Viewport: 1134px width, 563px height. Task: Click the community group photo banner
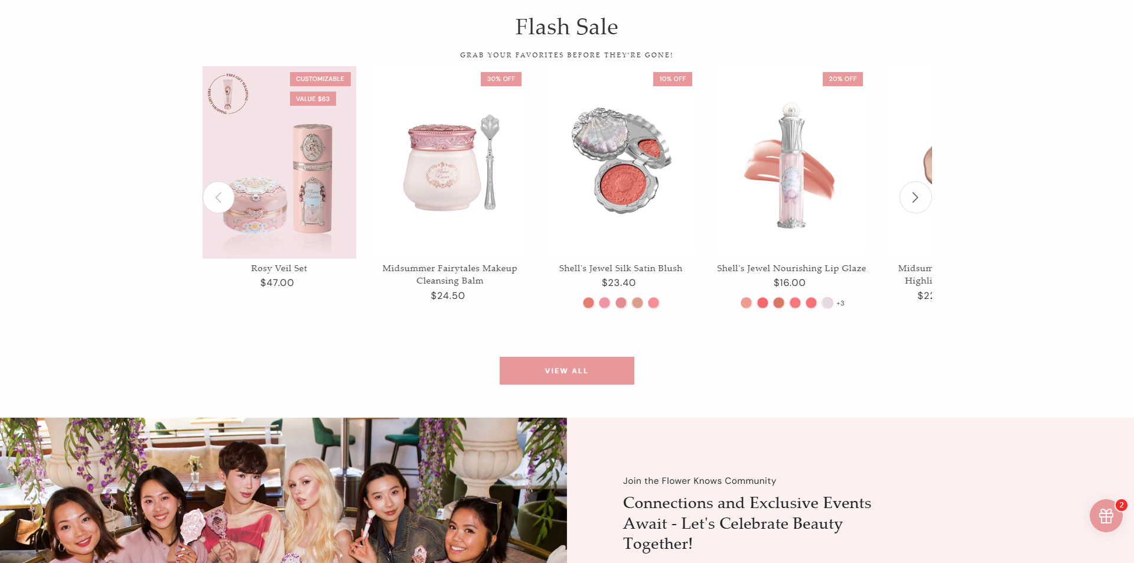click(283, 490)
